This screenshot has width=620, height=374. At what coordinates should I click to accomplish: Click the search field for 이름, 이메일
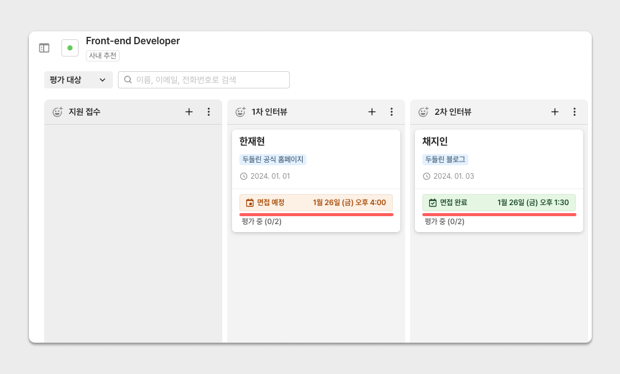(204, 80)
